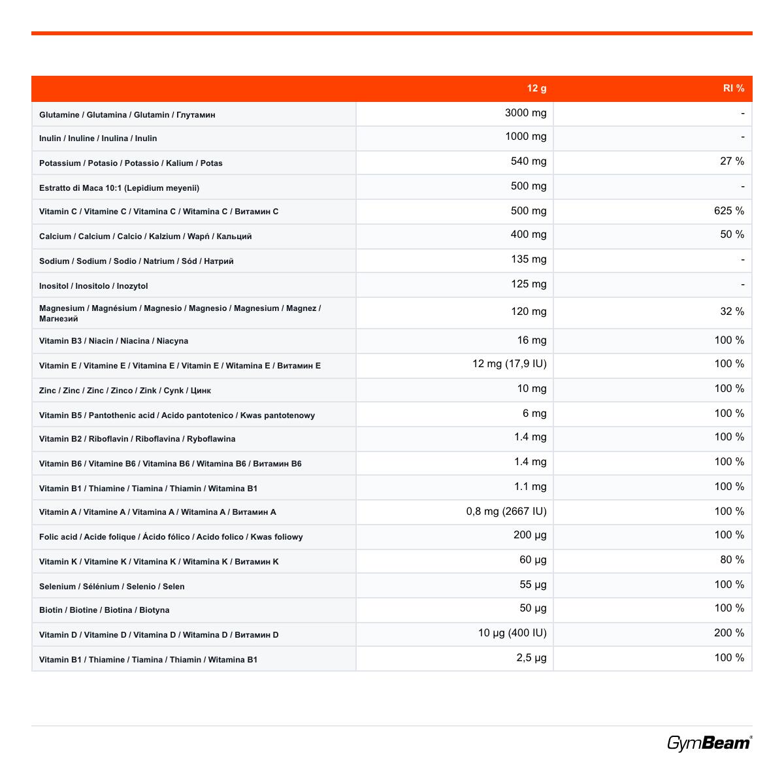Select Vitamin B5 Pantothenic acid row
784x784 pixels.
coord(392,415)
